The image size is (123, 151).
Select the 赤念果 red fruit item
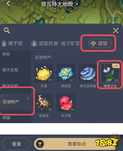coord(66,105)
